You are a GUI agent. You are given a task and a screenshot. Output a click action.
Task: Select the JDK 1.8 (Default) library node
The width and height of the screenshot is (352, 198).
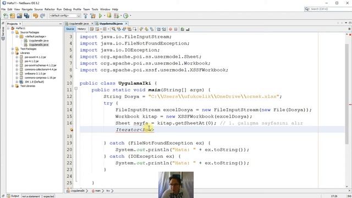tap(34, 82)
